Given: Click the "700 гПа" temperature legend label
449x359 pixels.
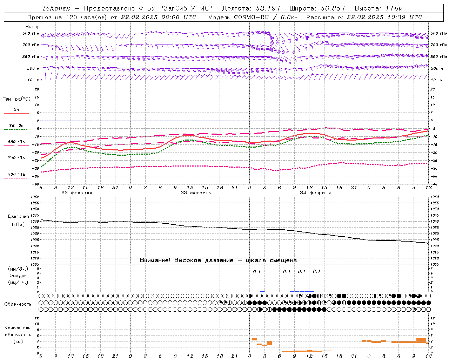Looking at the screenshot, I should pyautogui.click(x=16, y=158).
